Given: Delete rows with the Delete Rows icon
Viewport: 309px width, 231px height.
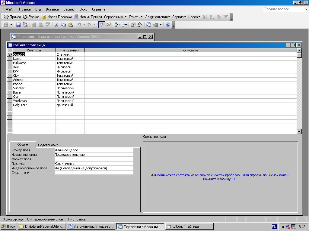Looking at the screenshot, I should 124,25.
